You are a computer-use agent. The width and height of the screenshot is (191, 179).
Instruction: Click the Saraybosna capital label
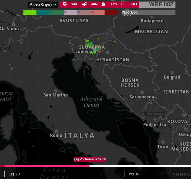pyautogui.click(x=142, y=97)
